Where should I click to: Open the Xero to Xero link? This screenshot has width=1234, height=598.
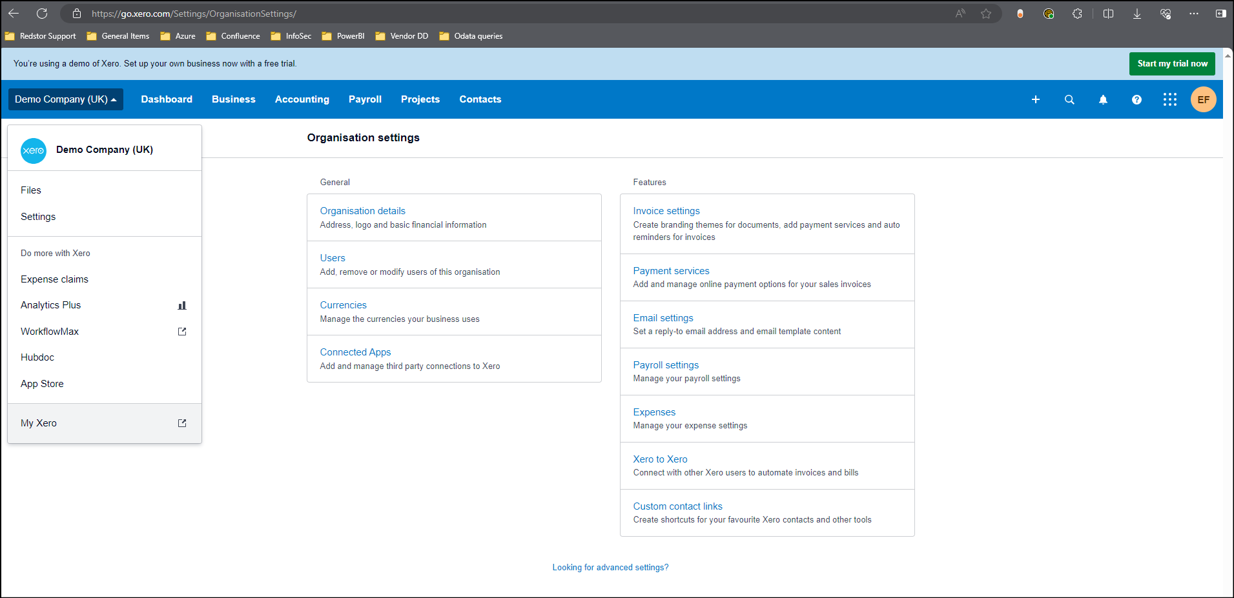click(x=660, y=459)
